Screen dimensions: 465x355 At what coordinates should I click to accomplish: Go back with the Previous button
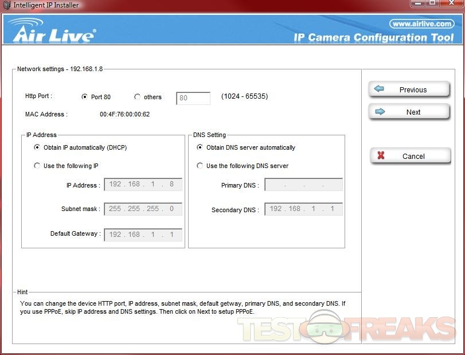(x=409, y=89)
